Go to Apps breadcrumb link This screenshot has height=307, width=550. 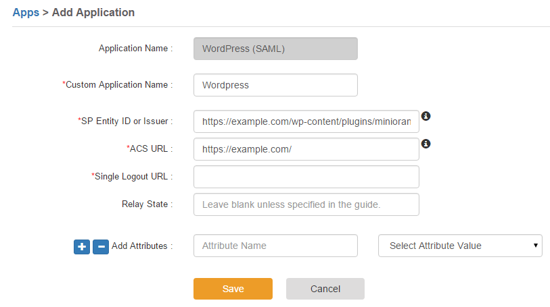[x=26, y=13]
